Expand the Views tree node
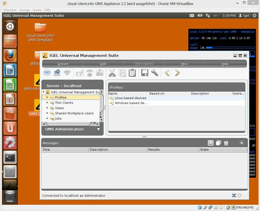This screenshot has width=260, height=211. pyautogui.click(x=47, y=108)
